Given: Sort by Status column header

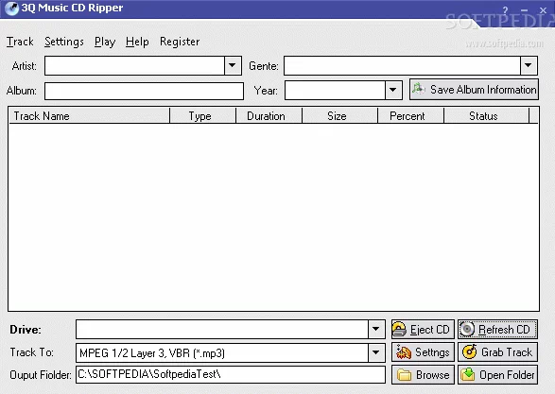Looking at the screenshot, I should click(x=487, y=116).
